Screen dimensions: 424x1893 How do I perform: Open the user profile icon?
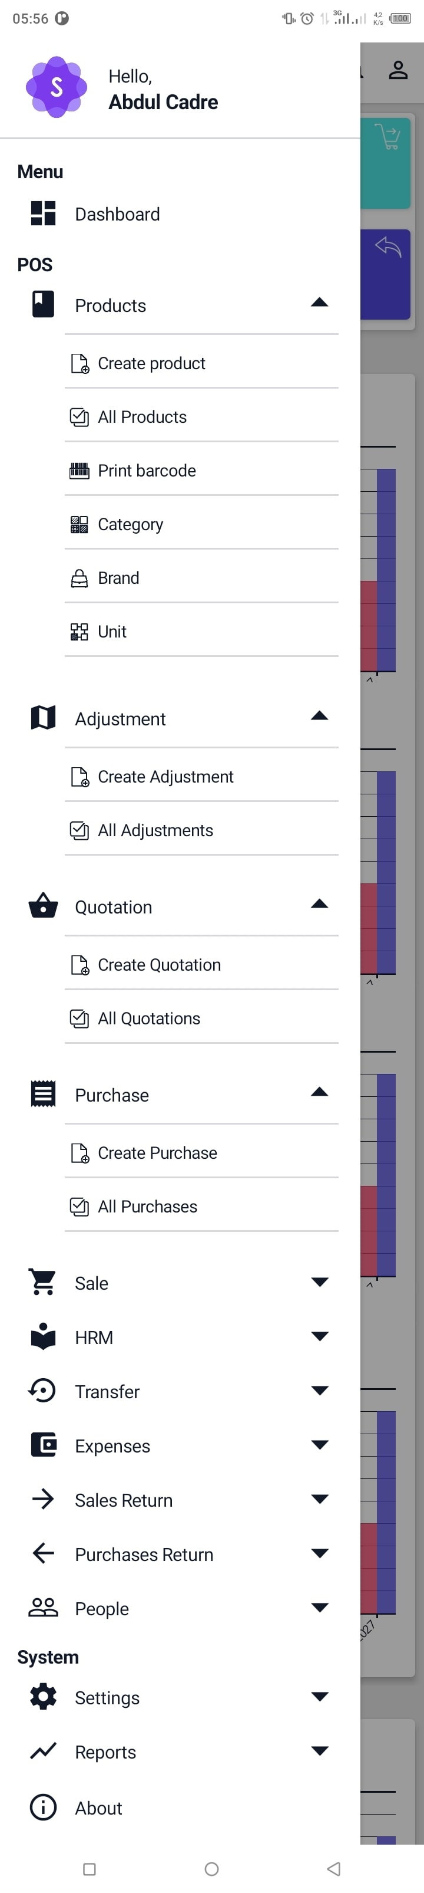tap(397, 71)
